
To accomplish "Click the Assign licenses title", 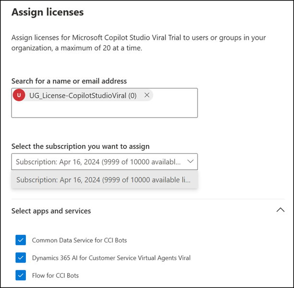I will [47, 12].
